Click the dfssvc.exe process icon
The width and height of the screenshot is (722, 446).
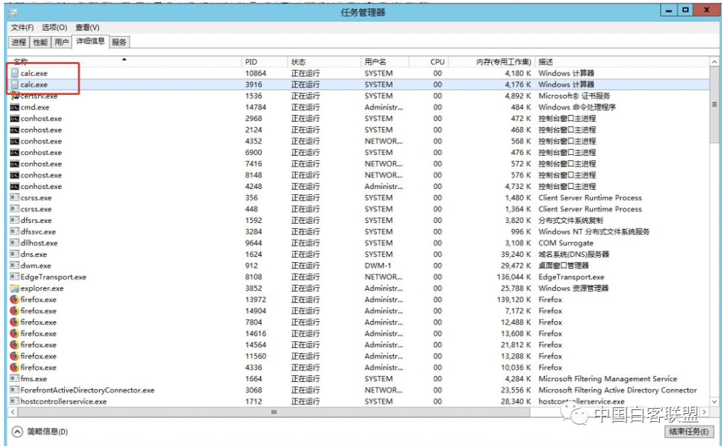point(14,231)
